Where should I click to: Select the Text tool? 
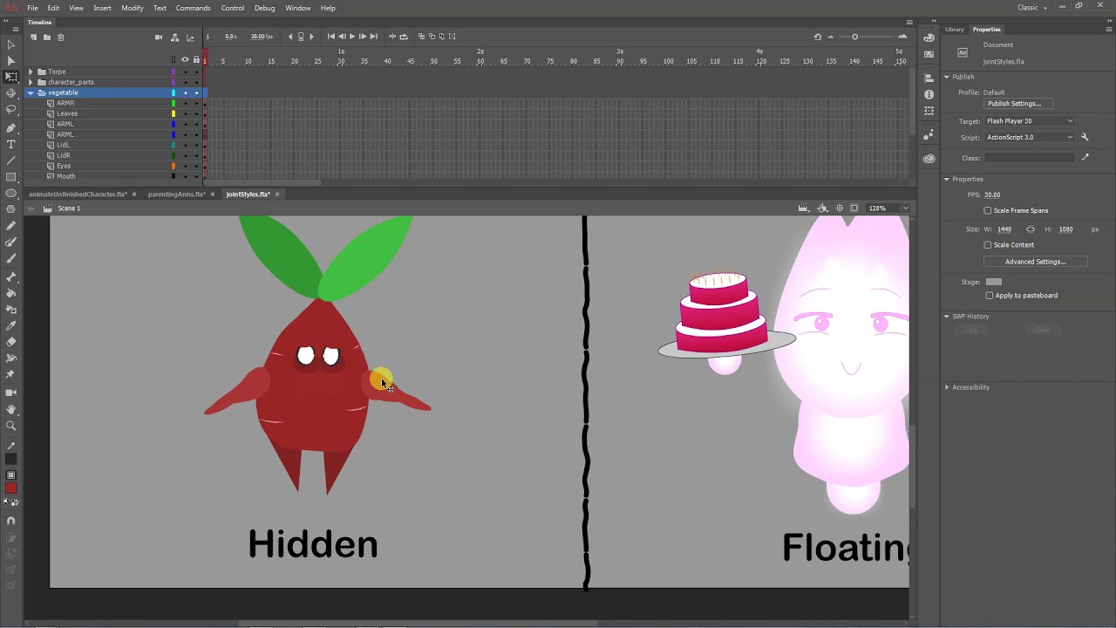pyautogui.click(x=10, y=144)
